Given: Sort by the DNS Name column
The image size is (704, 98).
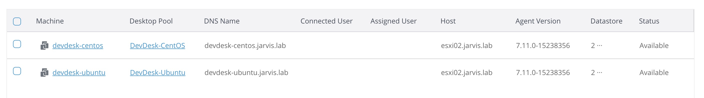Looking at the screenshot, I should pyautogui.click(x=222, y=21).
